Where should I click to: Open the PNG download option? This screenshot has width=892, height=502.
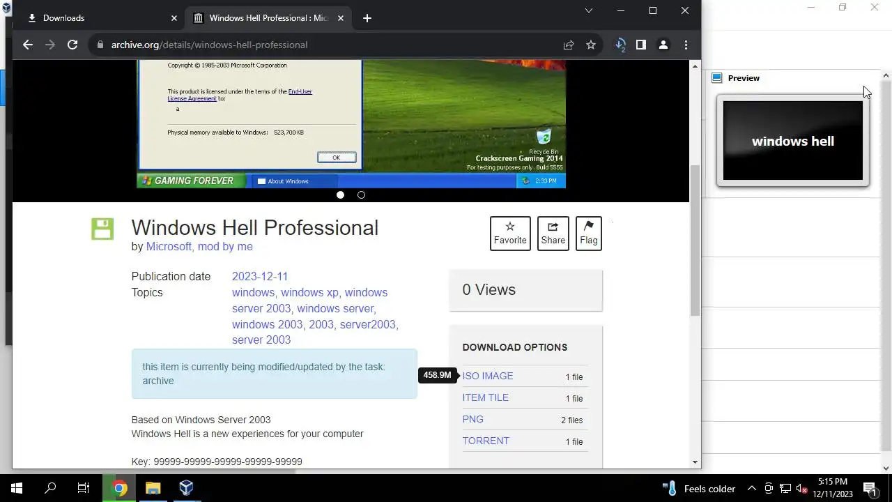[x=473, y=419]
